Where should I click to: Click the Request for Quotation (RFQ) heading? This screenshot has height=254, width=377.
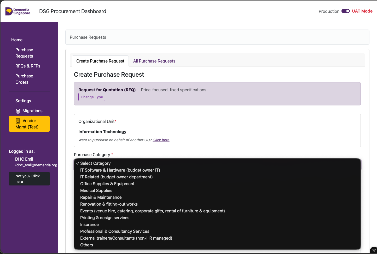(x=107, y=90)
